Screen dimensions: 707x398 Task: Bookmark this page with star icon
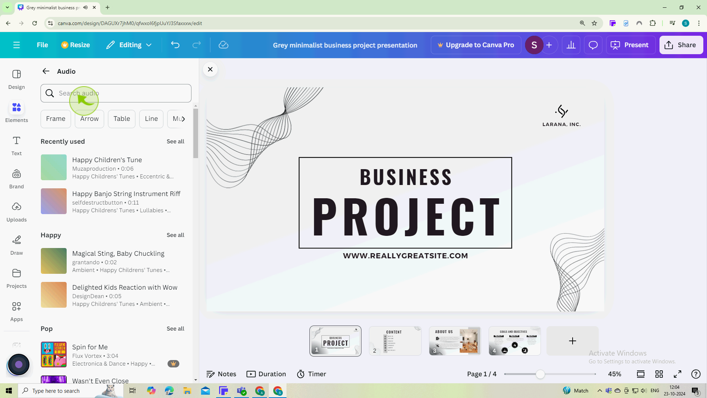click(594, 23)
